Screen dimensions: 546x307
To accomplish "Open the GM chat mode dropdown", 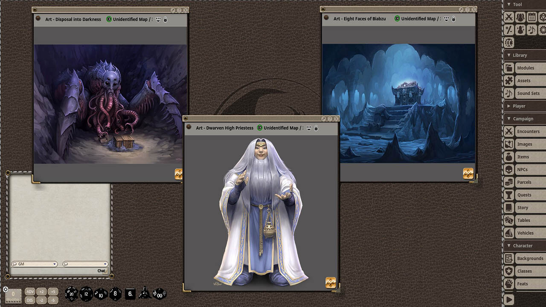I will pyautogui.click(x=34, y=264).
